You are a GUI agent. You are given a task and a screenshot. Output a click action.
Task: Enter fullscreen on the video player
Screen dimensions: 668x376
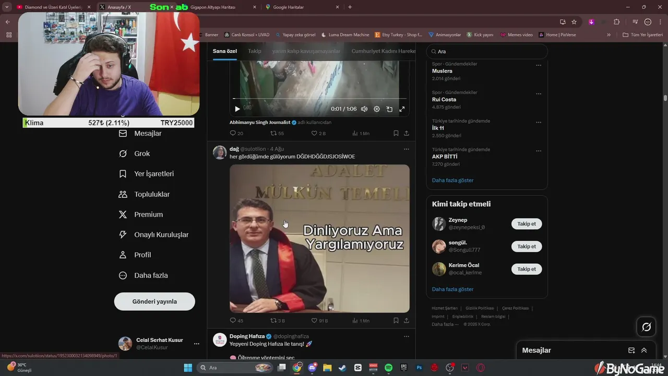tap(402, 109)
